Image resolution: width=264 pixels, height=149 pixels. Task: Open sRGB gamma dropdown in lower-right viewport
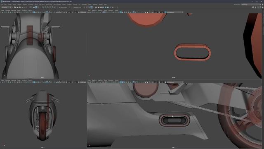click(x=175, y=82)
